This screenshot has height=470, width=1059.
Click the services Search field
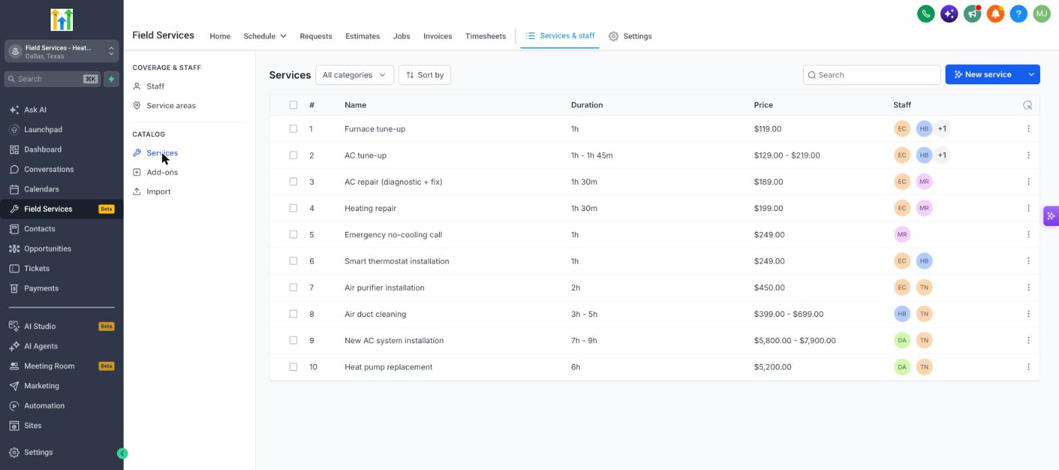point(871,75)
